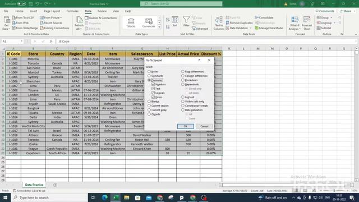Open Advanced filter options

click(x=200, y=29)
